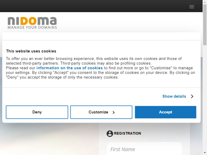Click the chevron arrow next to Show details
Screen dimensions: 207x155
192,96
